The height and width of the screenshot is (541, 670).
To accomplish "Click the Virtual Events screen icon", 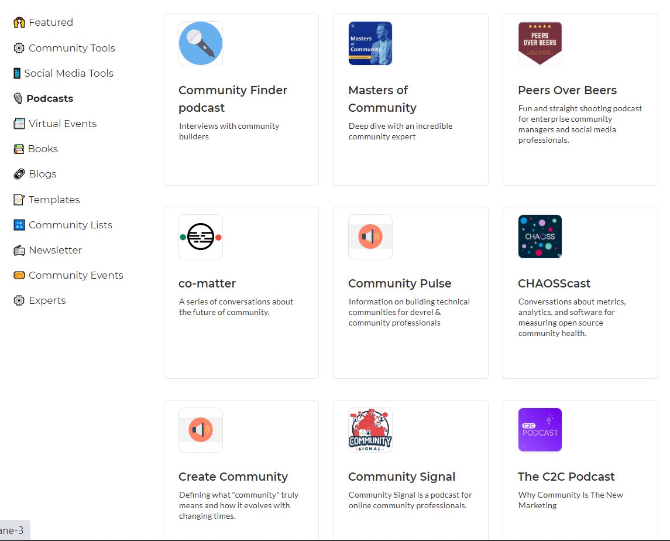I will 18,124.
